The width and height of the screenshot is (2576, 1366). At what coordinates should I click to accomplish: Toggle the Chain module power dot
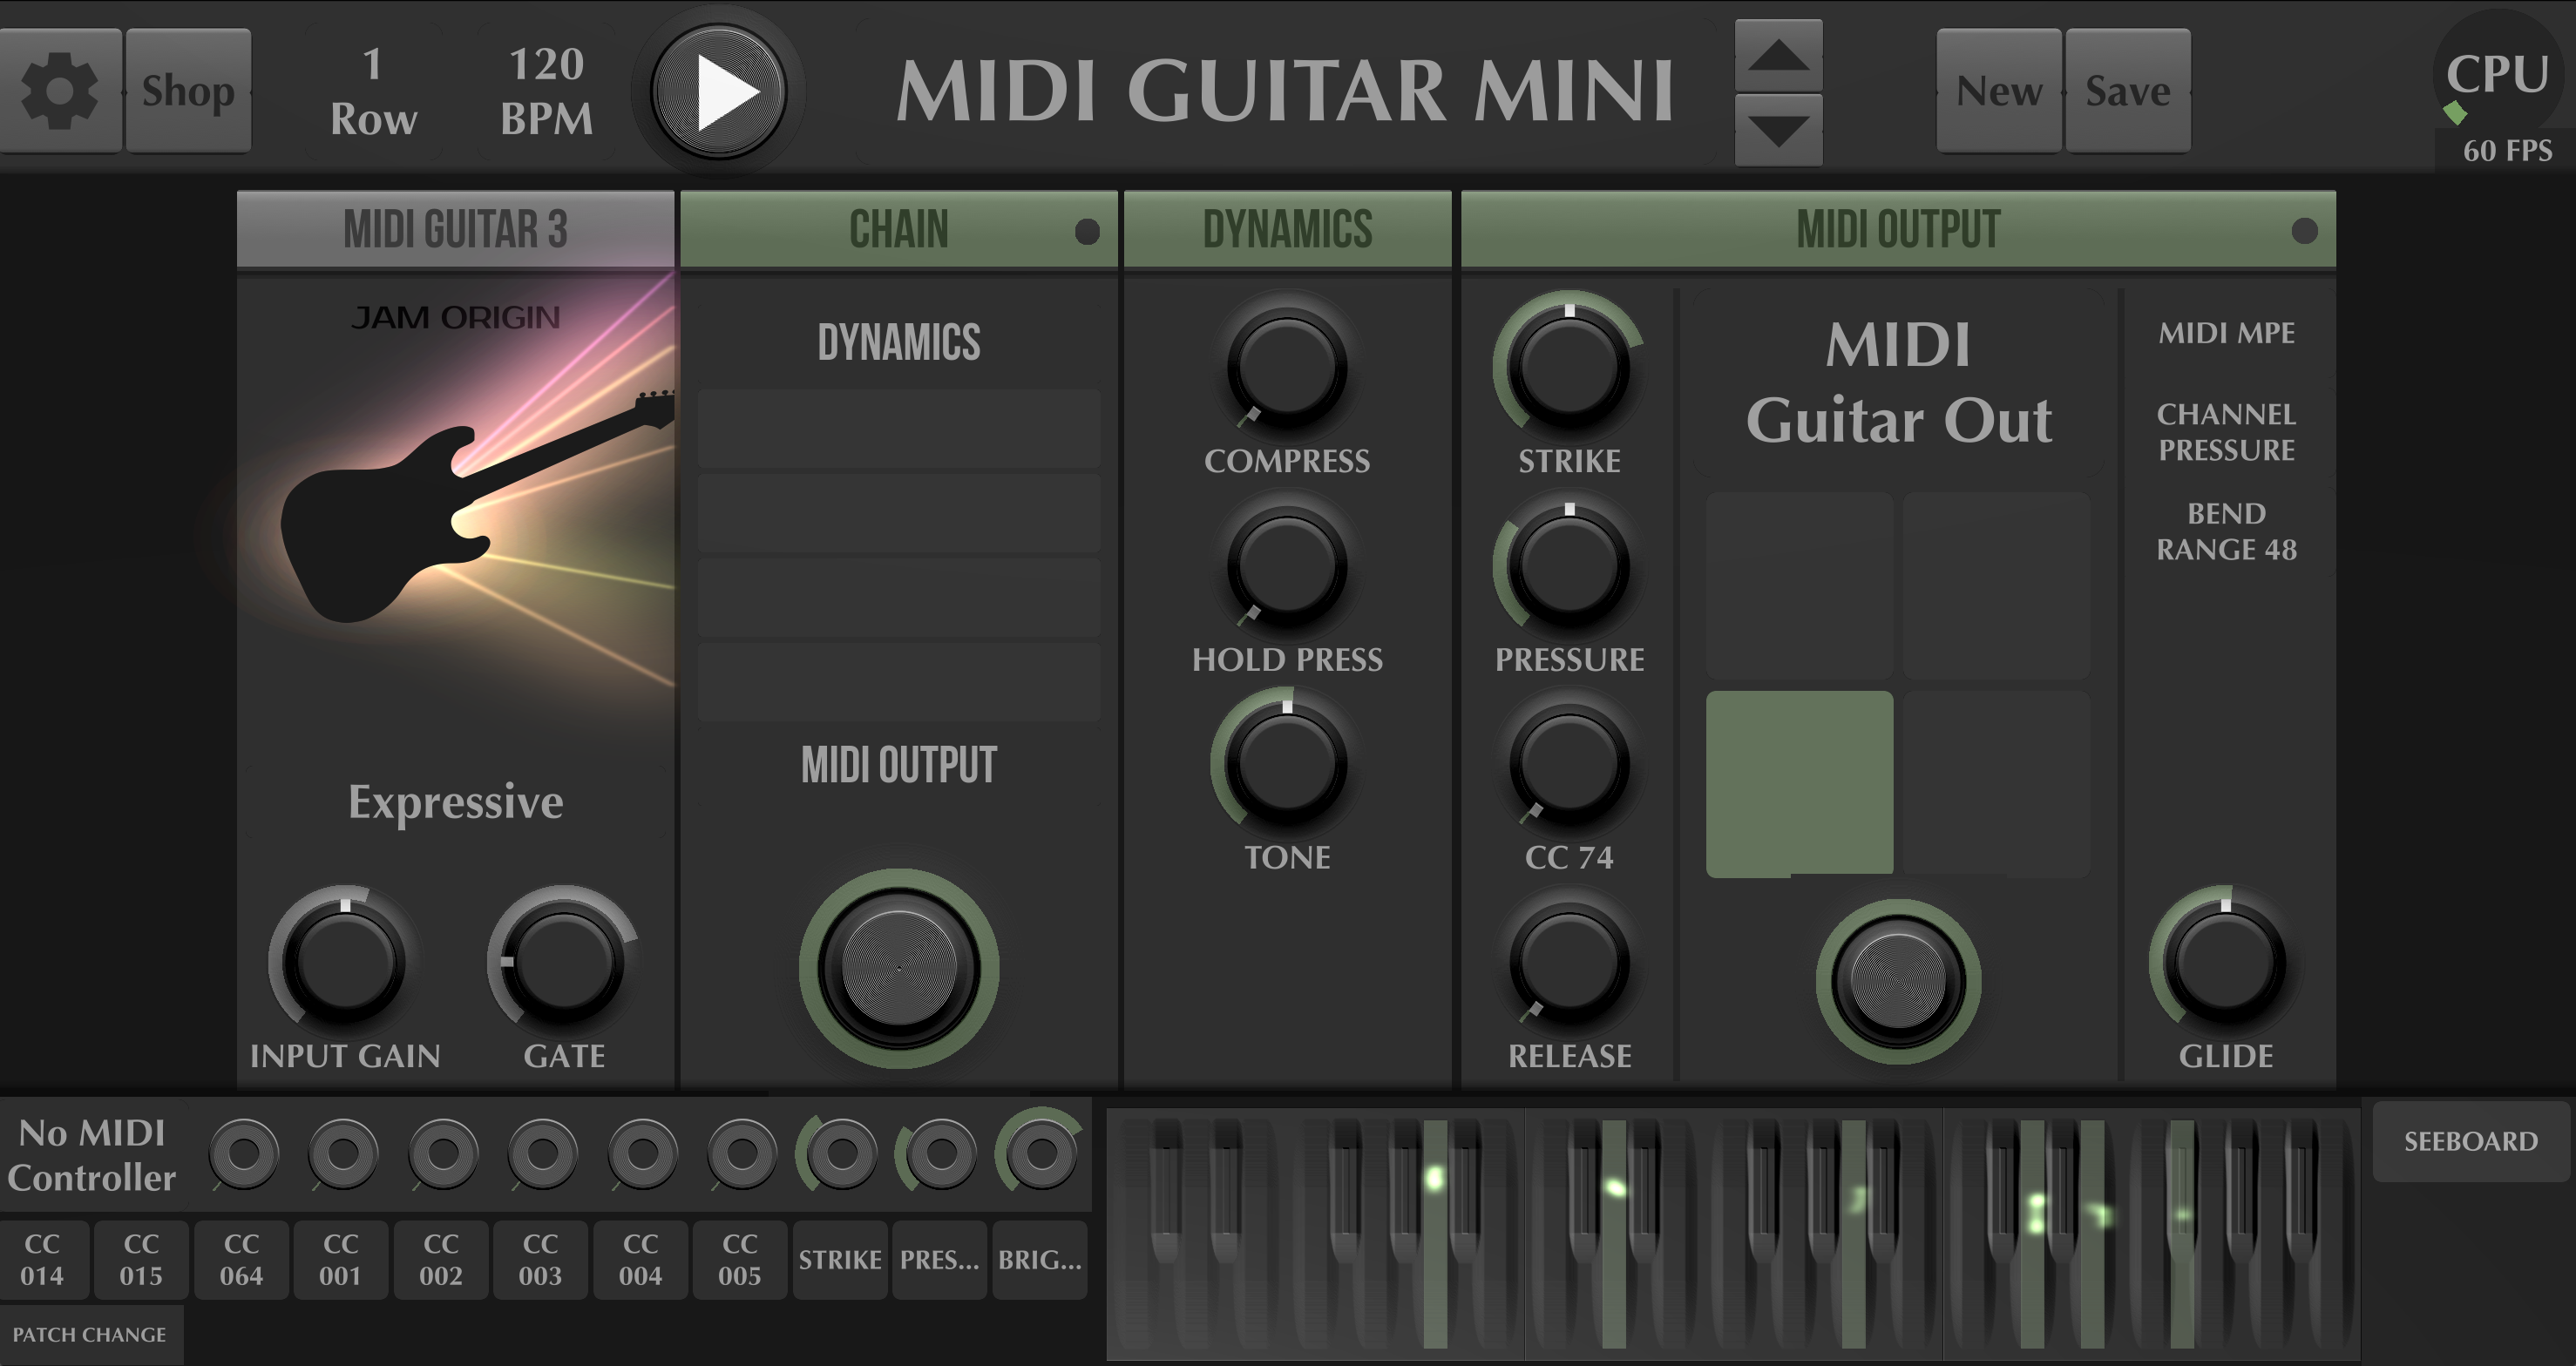[x=1087, y=232]
